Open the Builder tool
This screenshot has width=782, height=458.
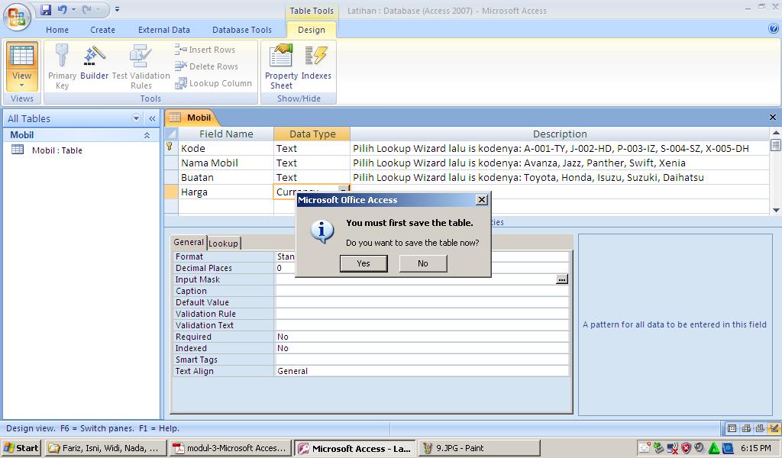pyautogui.click(x=94, y=63)
